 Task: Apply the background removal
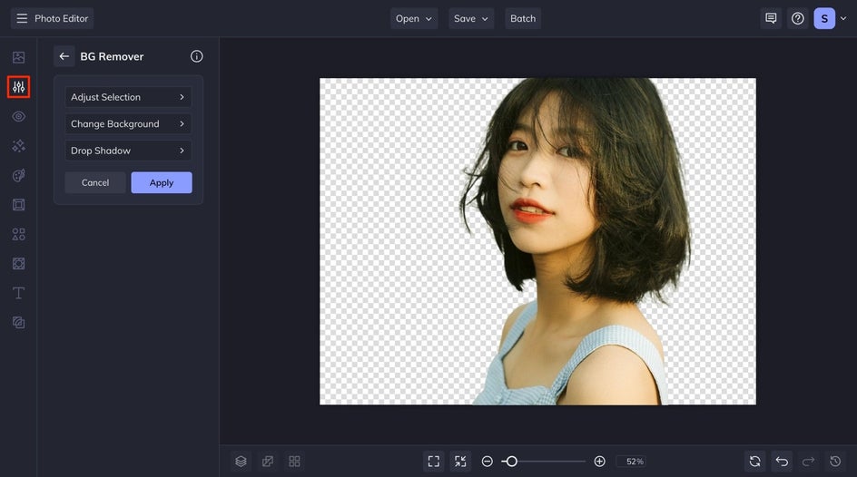162,182
